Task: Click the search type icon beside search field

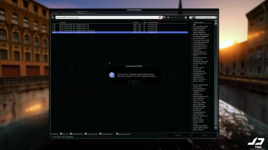Action: pyautogui.click(x=190, y=17)
